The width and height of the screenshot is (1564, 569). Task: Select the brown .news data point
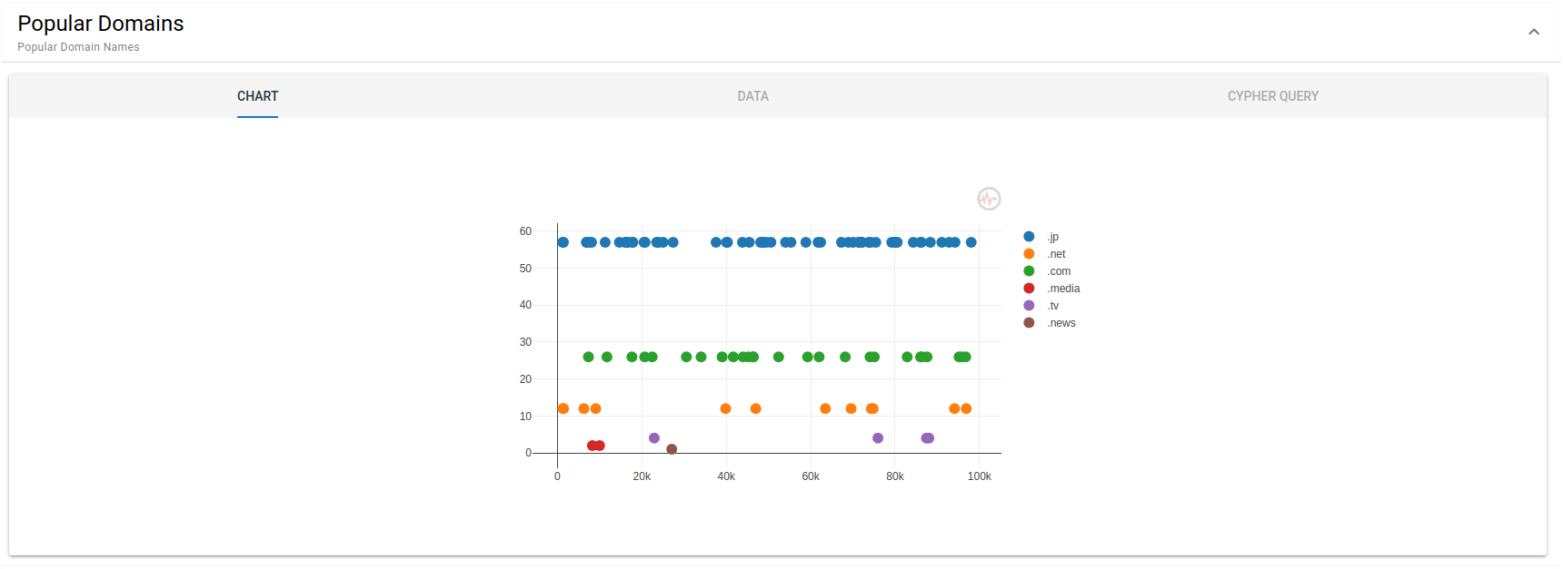[672, 449]
